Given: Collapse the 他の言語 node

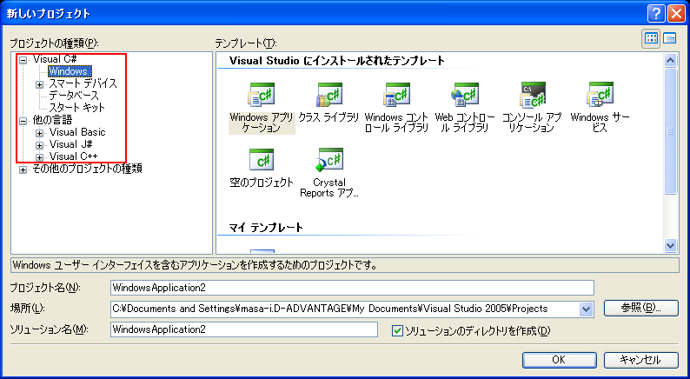Looking at the screenshot, I should (23, 121).
